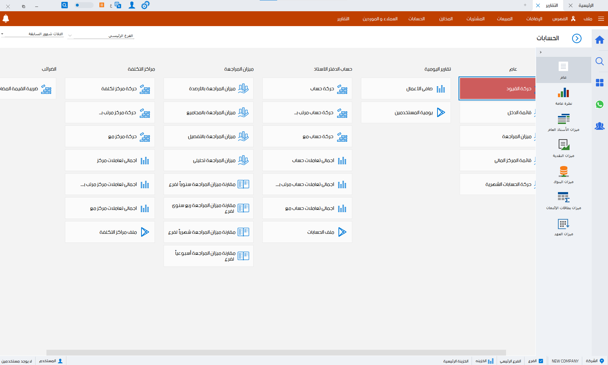This screenshot has width=608, height=365.
Task: Uncheck the الفرع checkbox in status bar
Action: click(x=541, y=361)
